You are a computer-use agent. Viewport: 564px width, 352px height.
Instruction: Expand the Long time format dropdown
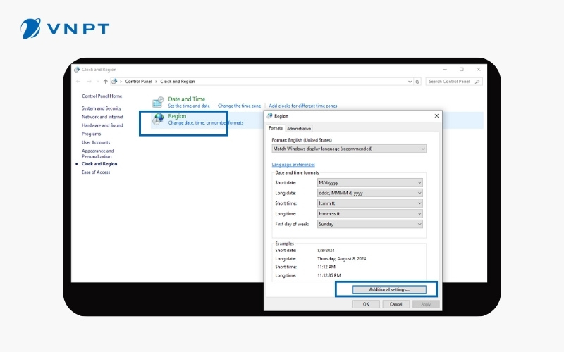(x=369, y=213)
